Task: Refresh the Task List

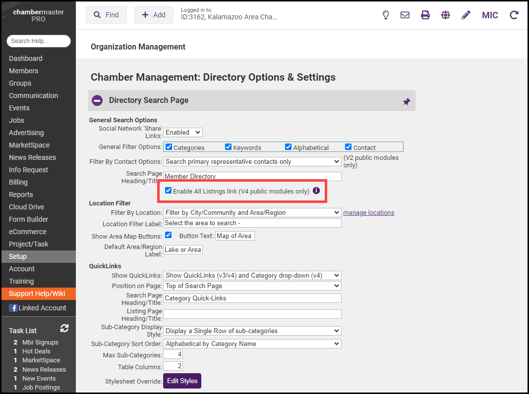Action: pos(64,329)
